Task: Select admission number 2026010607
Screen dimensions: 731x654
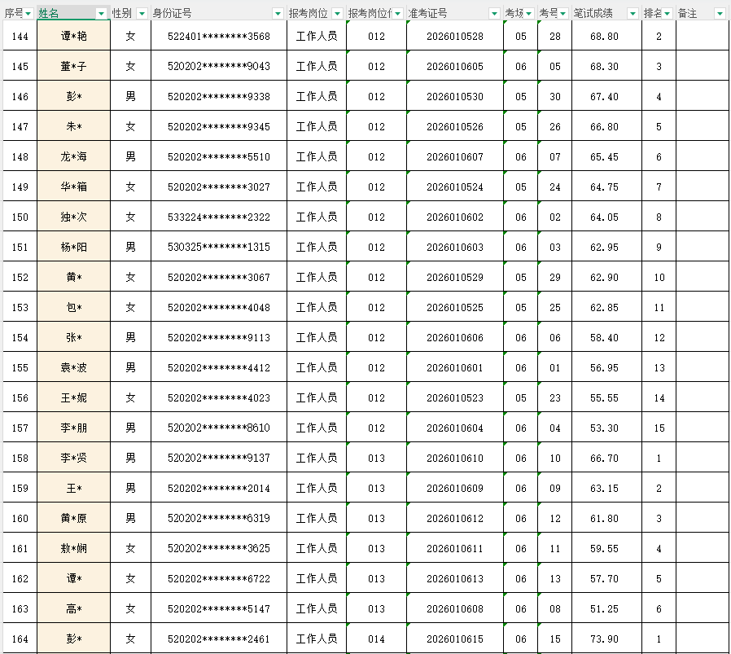Action: pyautogui.click(x=455, y=156)
